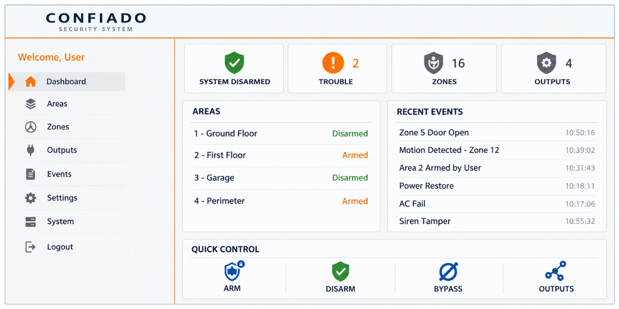Click the System Disarmed green shield
This screenshot has width=619, height=309.
[234, 63]
